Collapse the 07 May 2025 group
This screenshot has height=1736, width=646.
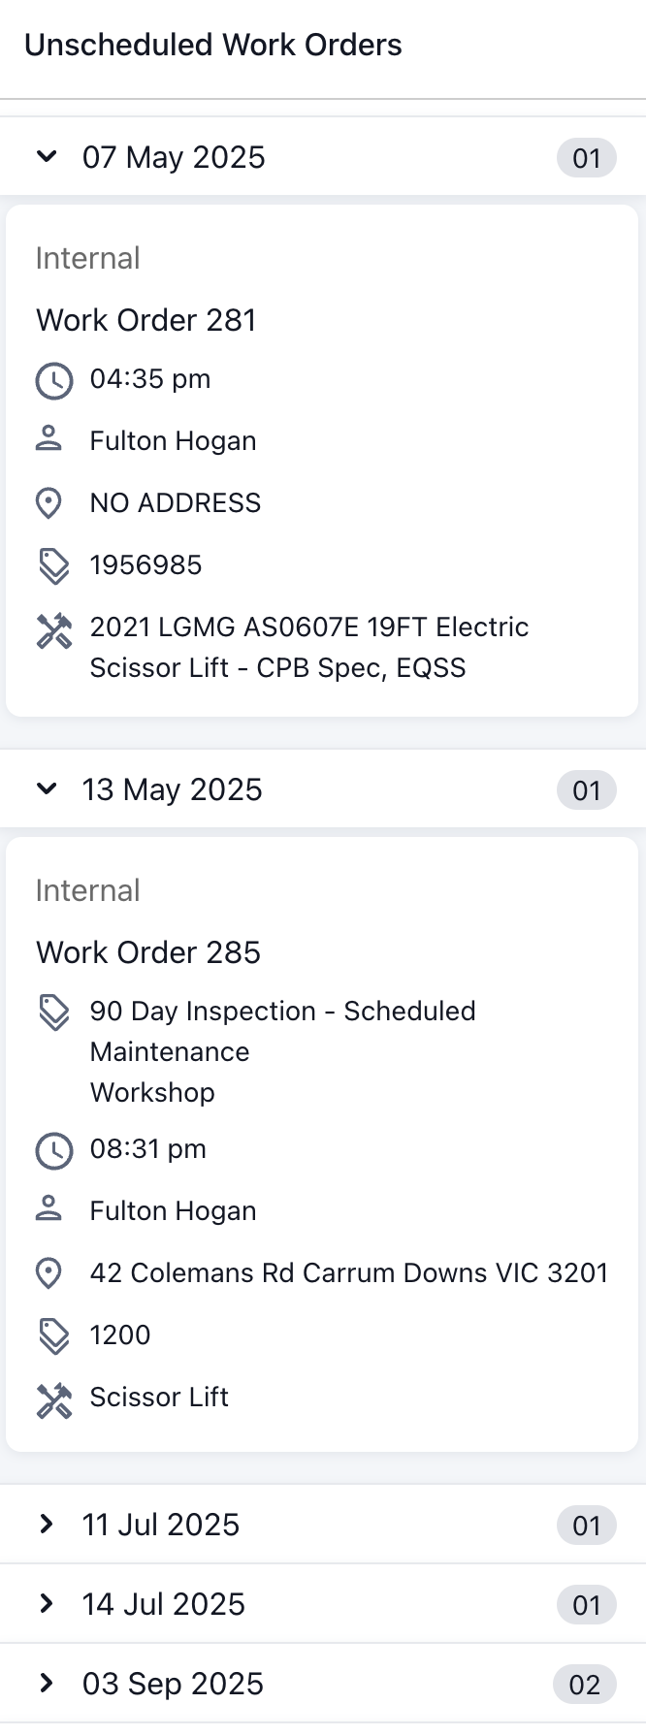[x=47, y=157]
